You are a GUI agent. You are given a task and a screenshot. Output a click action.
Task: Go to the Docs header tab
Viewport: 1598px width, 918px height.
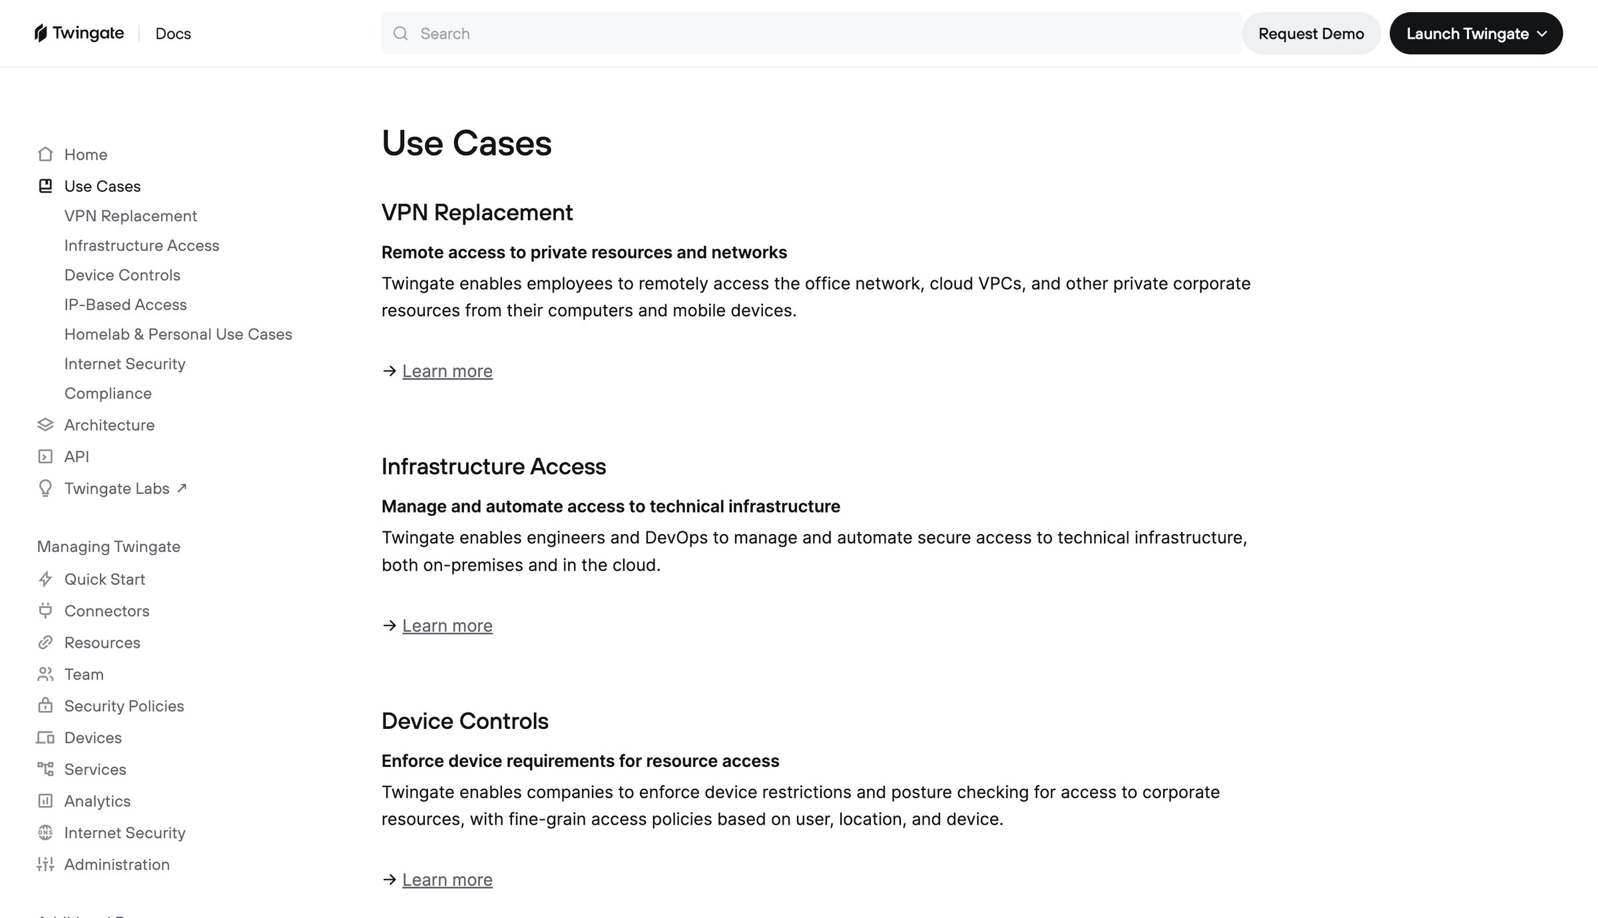pos(173,33)
